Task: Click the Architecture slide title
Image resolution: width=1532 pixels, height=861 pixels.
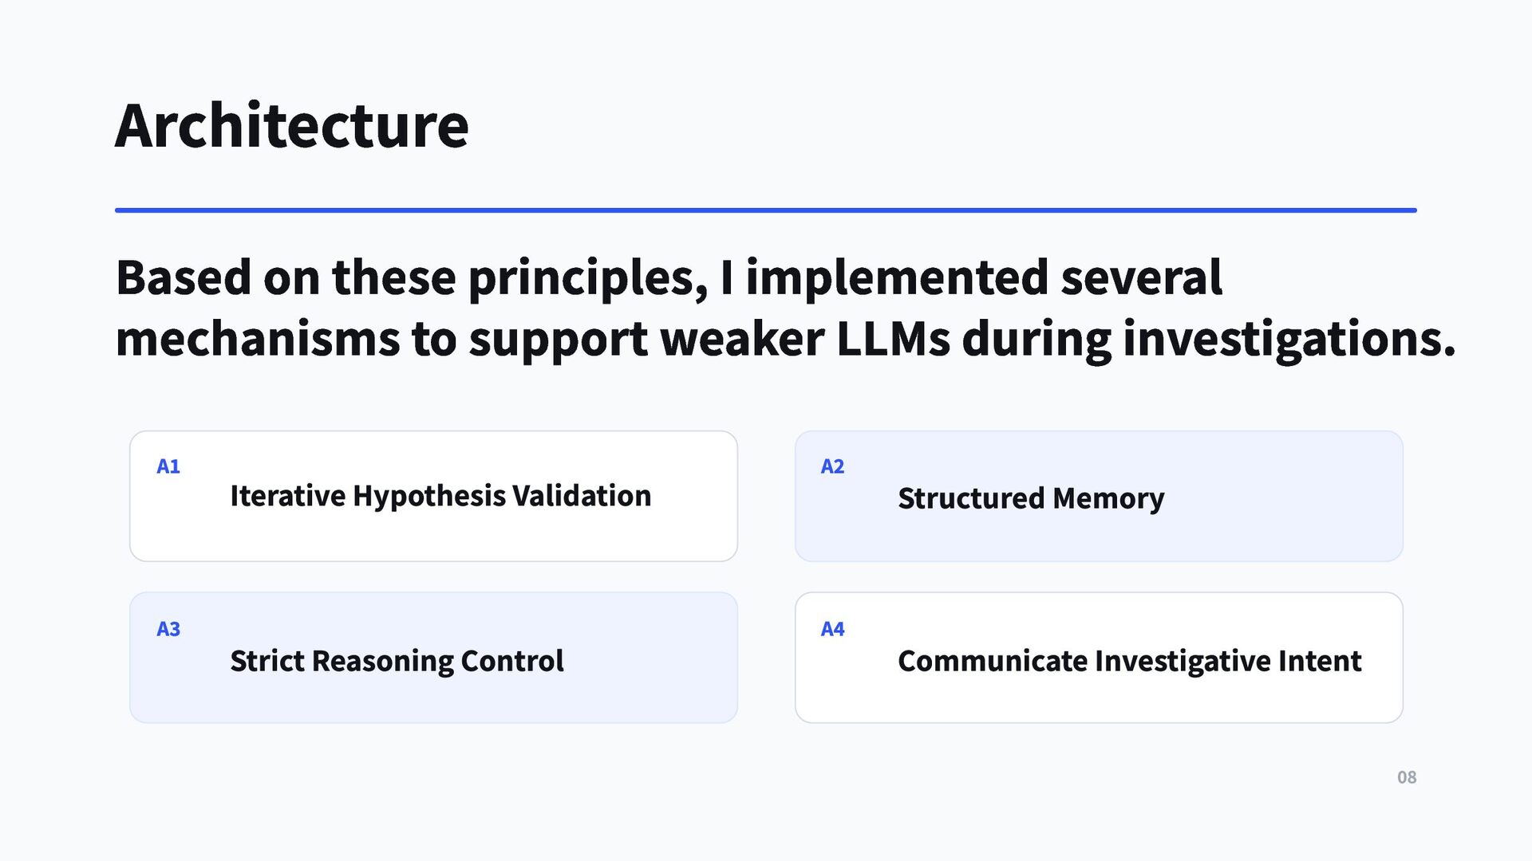Action: (x=292, y=126)
